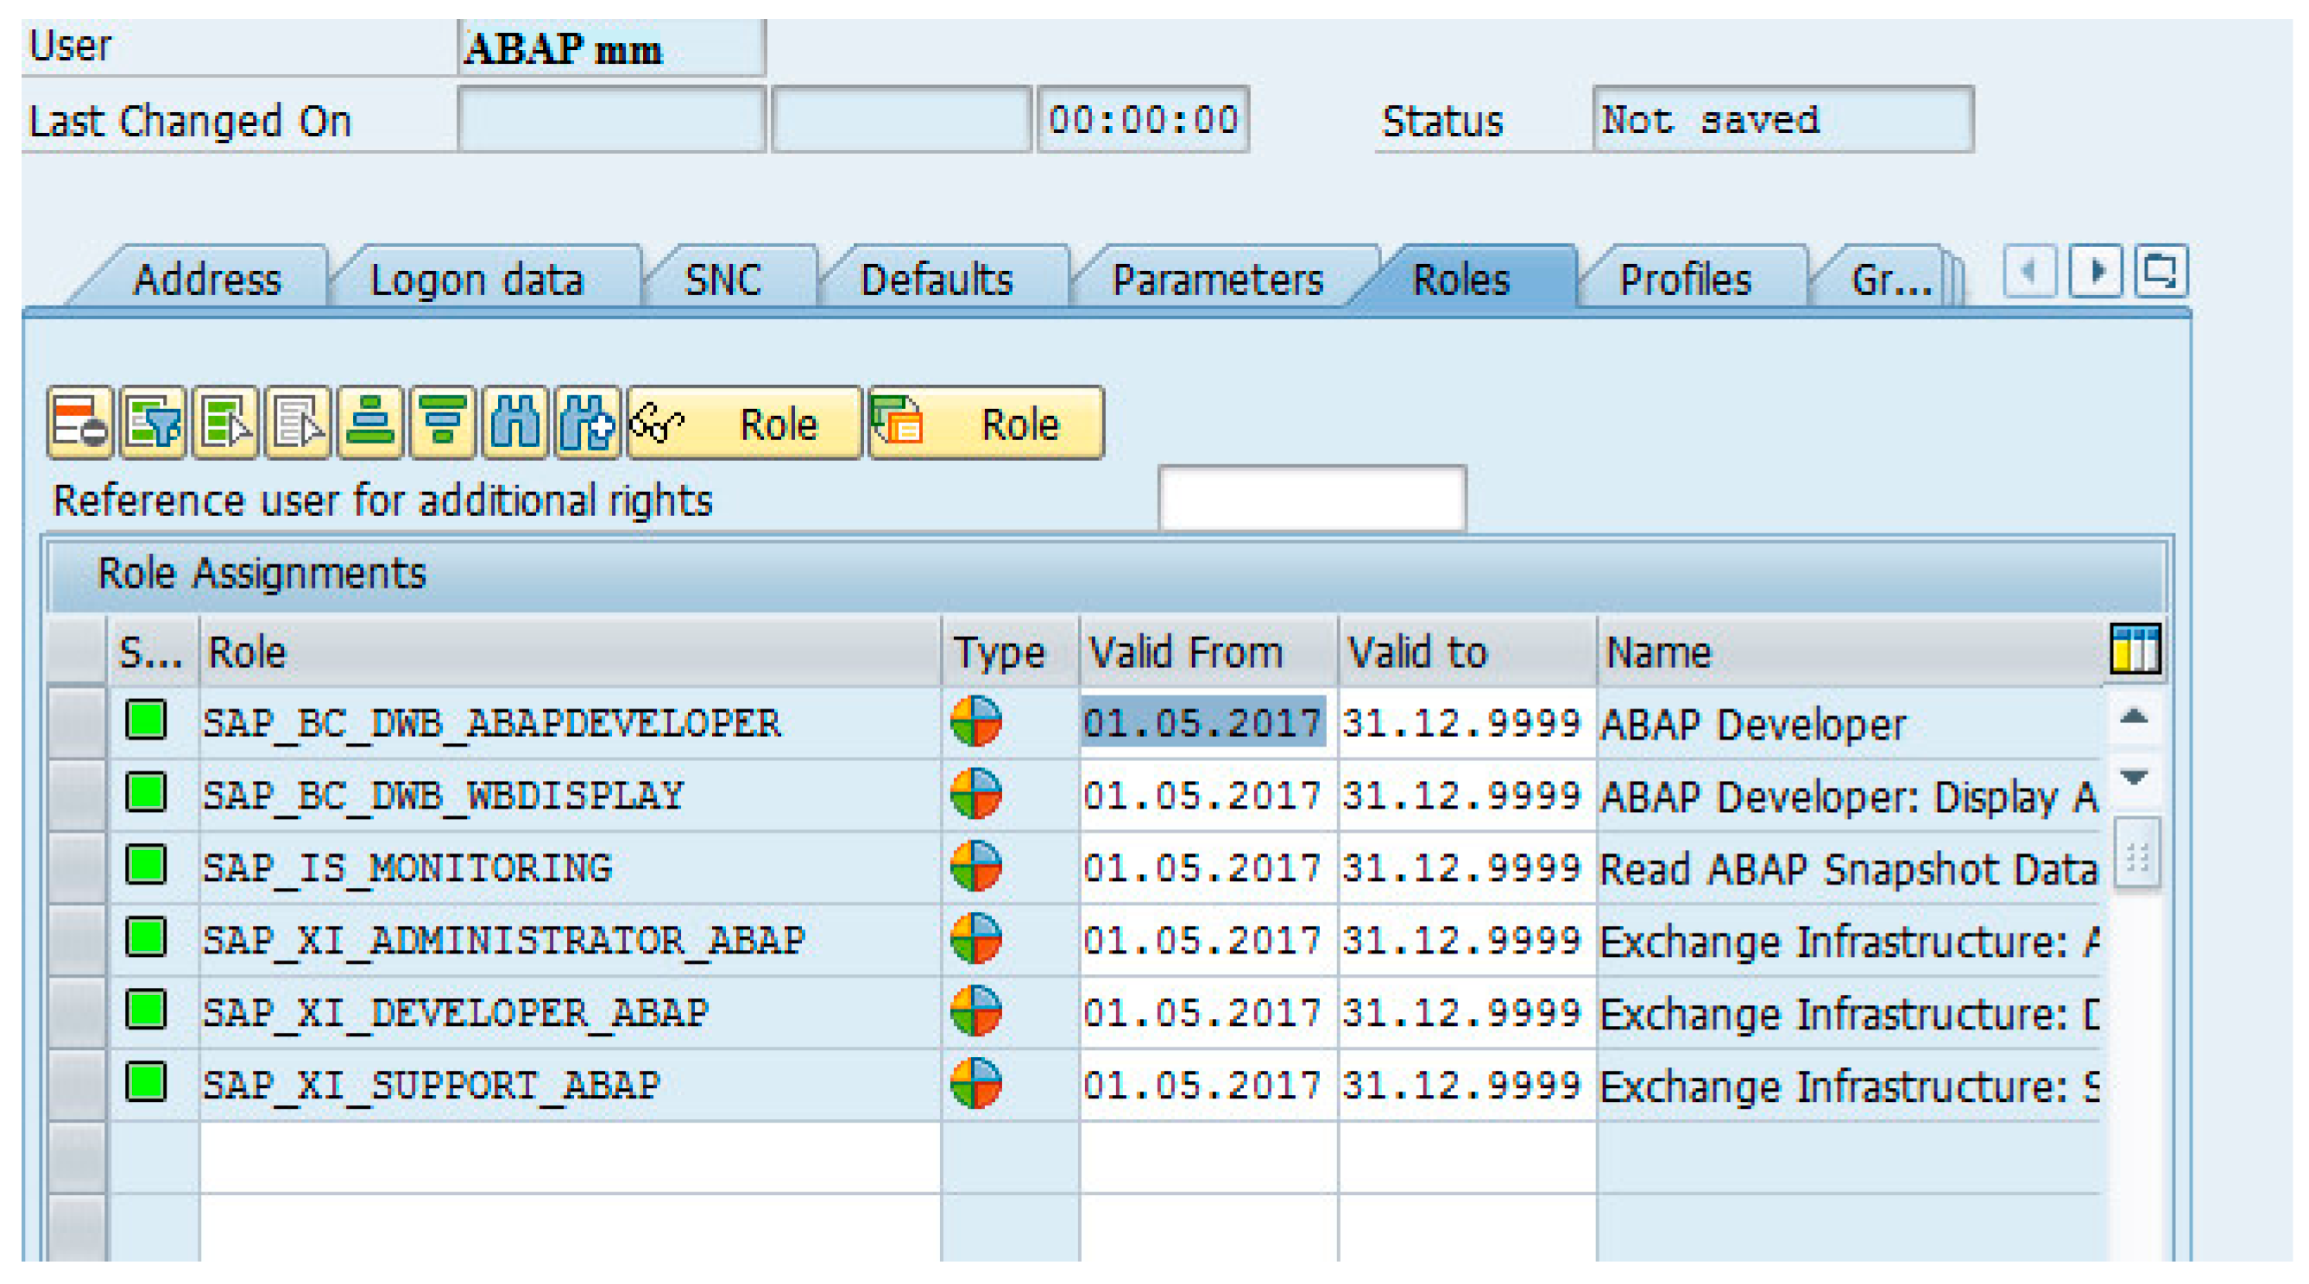The image size is (2309, 1284).
Task: Click the Role assignment button
Action: pyautogui.click(x=986, y=423)
